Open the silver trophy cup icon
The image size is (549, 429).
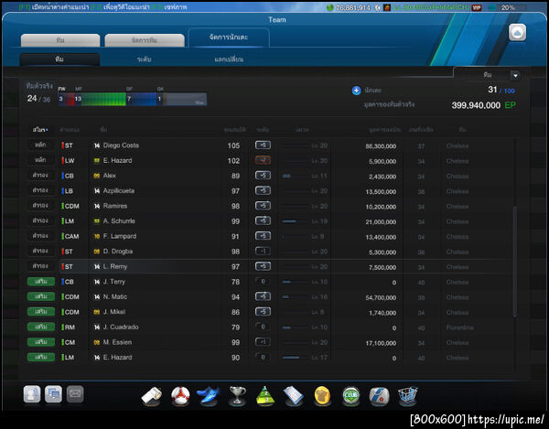click(x=237, y=396)
